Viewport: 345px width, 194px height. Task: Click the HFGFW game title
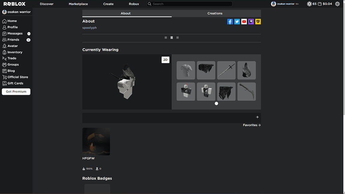(88, 158)
